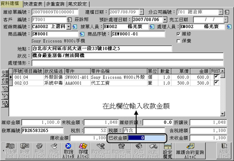Open the 完工日期 date dropdown
Viewport: 234px width, 161px height.
(226, 20)
